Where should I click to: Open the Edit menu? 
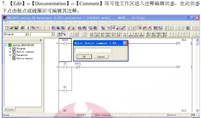[22, 23]
